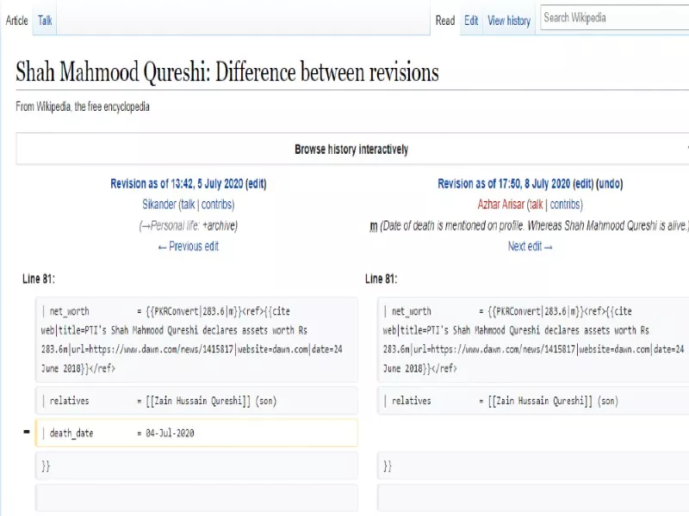Click the 'Date of death is mentioned' summary

[533, 225]
